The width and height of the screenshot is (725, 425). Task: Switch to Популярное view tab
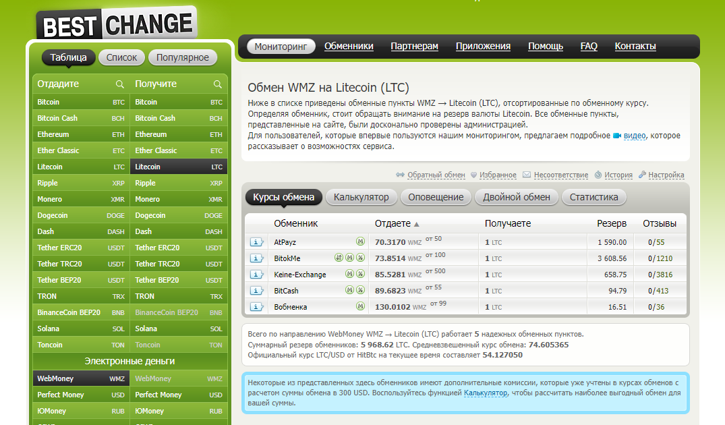[x=183, y=57]
